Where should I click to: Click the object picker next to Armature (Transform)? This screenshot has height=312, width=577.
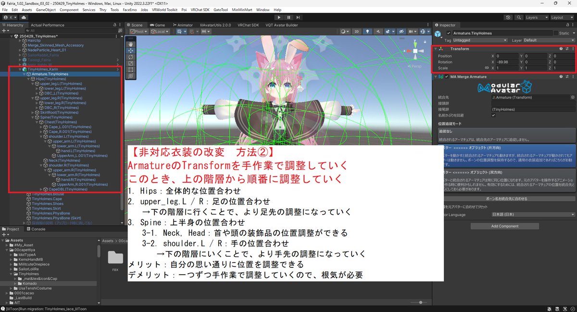pos(572,97)
